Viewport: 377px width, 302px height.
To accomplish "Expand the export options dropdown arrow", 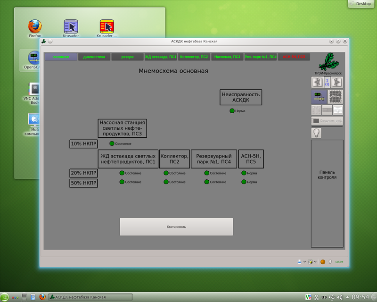I will coord(316,261).
